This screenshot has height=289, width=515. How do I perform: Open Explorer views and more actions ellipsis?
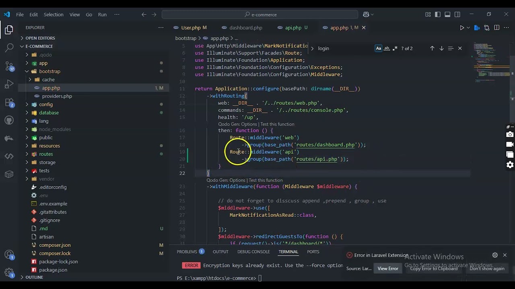coord(161,28)
